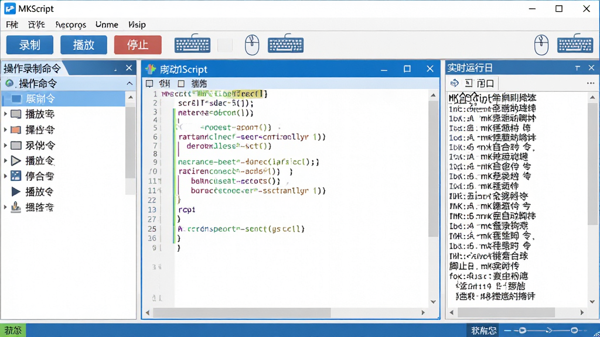Expand the plain grey rectangle tree row
This screenshot has width=600, height=337.
5,145
